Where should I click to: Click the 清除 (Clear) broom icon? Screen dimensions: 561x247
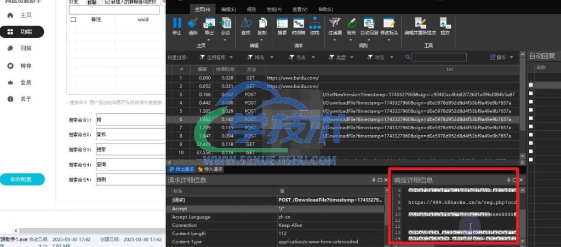click(192, 25)
